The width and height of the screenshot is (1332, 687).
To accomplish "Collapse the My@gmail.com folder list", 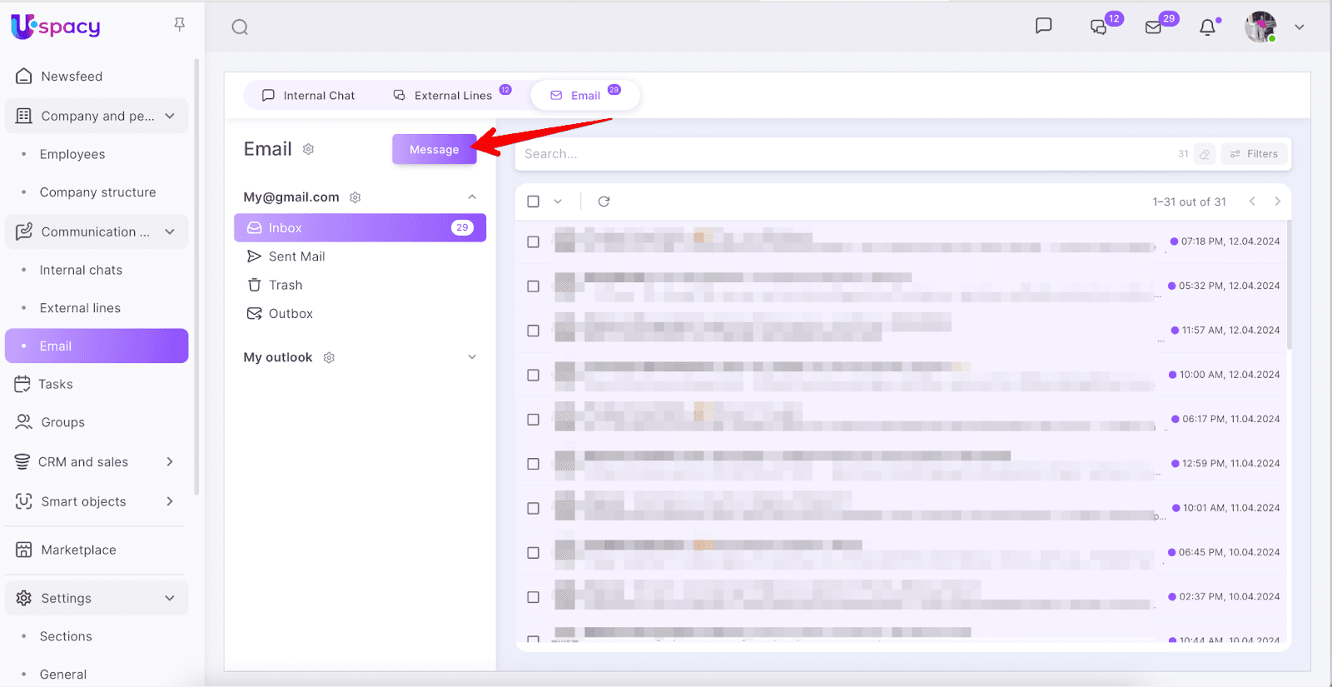I will (472, 197).
